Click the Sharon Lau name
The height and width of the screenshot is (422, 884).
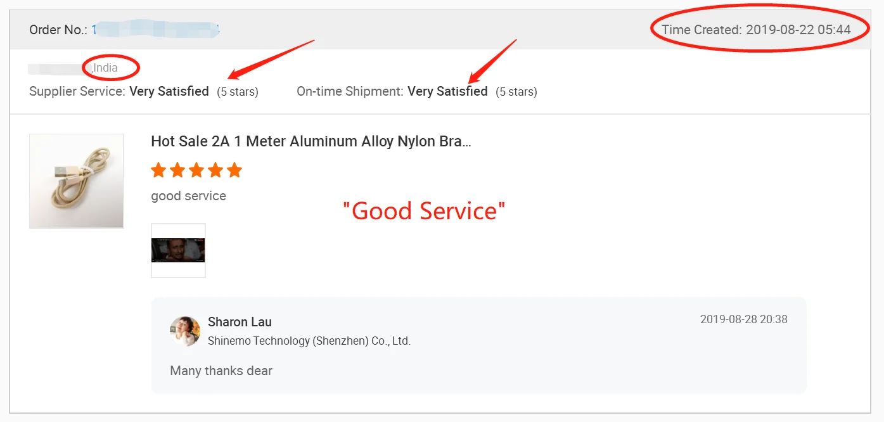pyautogui.click(x=240, y=322)
